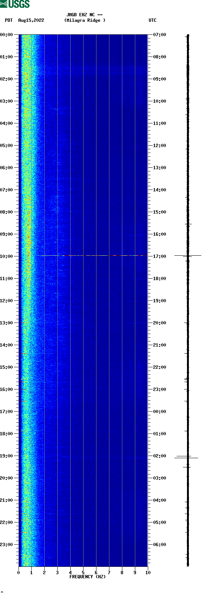204x596 pixels.
Task: Click the 11:00 UTC time label
Action: (160, 123)
